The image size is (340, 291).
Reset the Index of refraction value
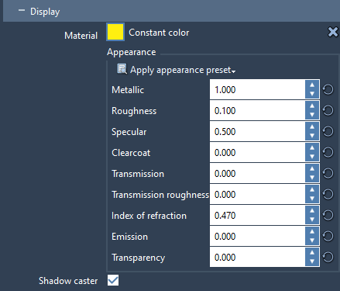click(328, 216)
